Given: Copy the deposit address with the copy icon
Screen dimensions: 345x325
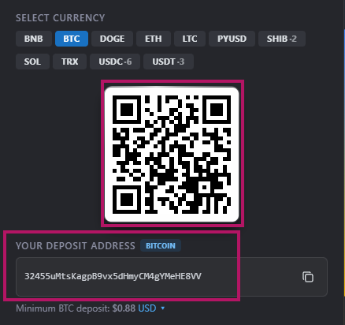Looking at the screenshot, I should [308, 277].
